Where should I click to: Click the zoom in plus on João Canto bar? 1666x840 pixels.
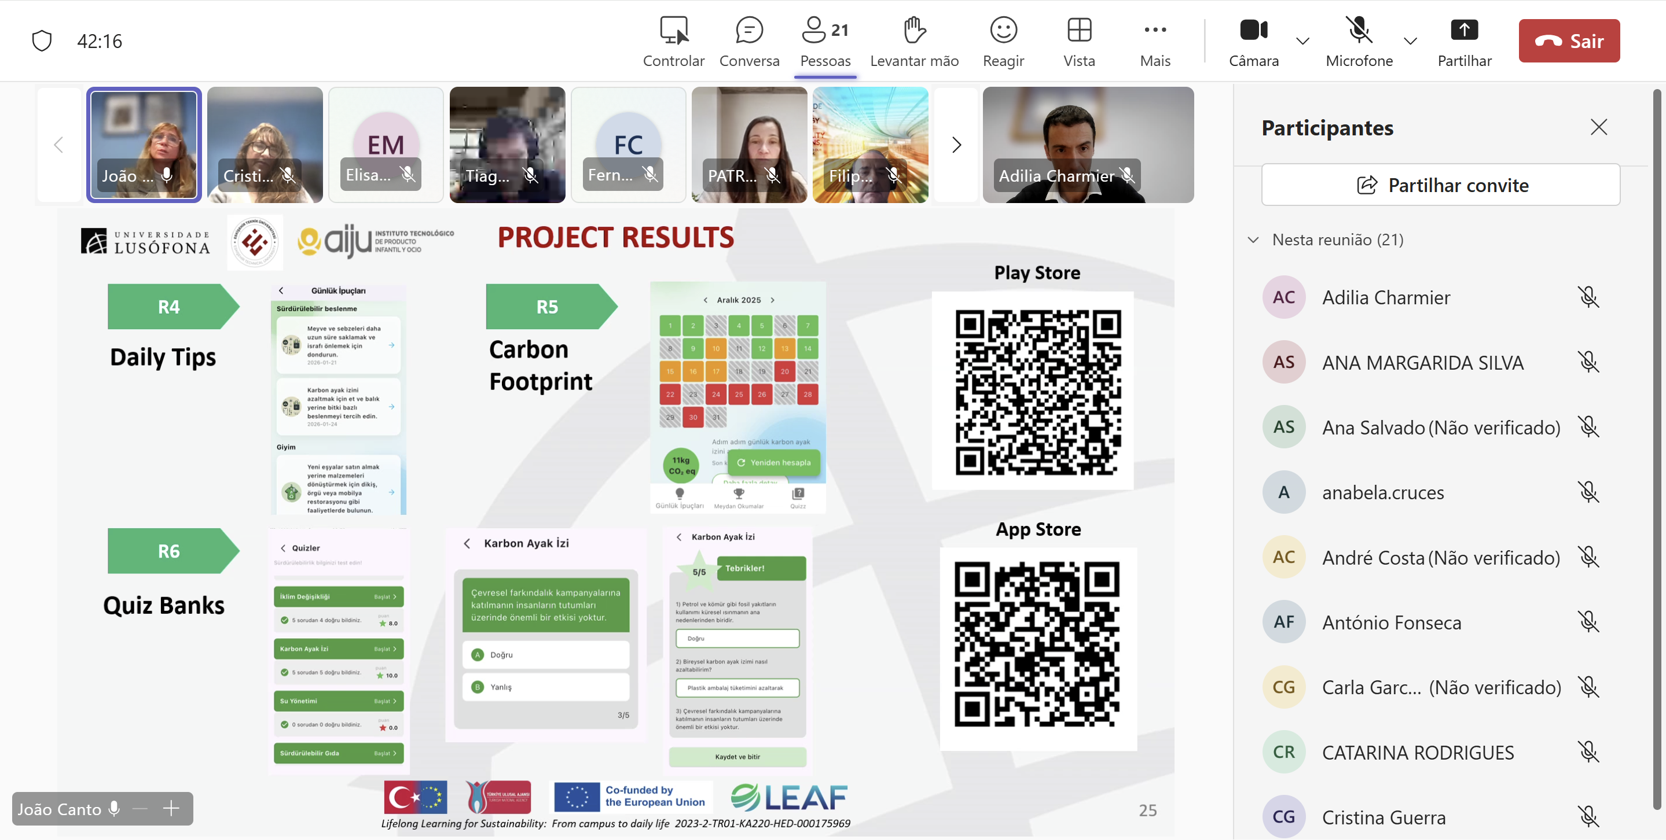(171, 808)
